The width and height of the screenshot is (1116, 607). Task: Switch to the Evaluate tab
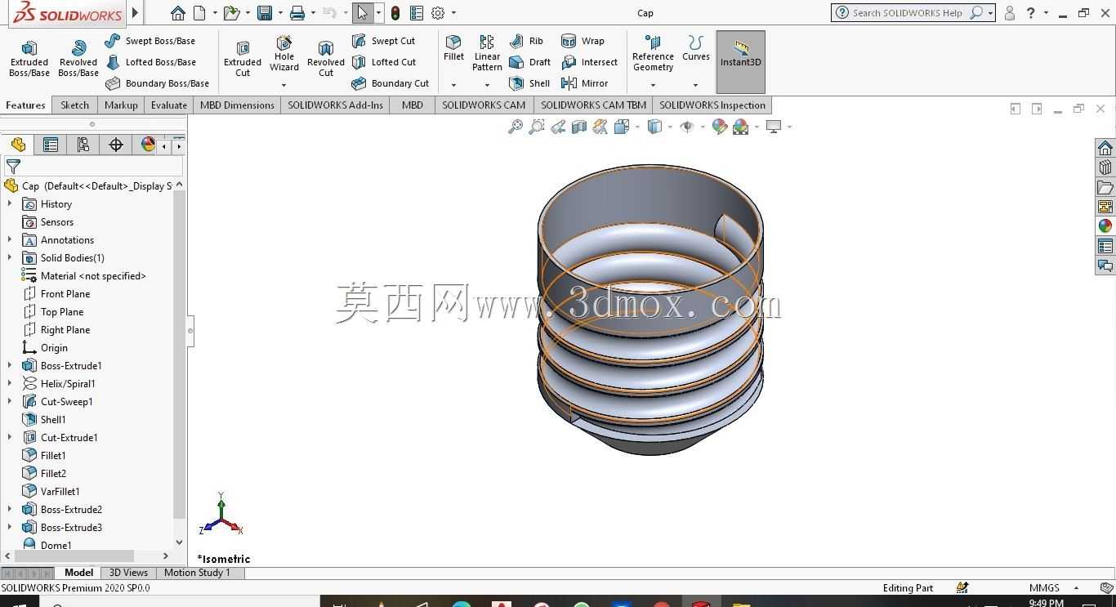(x=169, y=105)
